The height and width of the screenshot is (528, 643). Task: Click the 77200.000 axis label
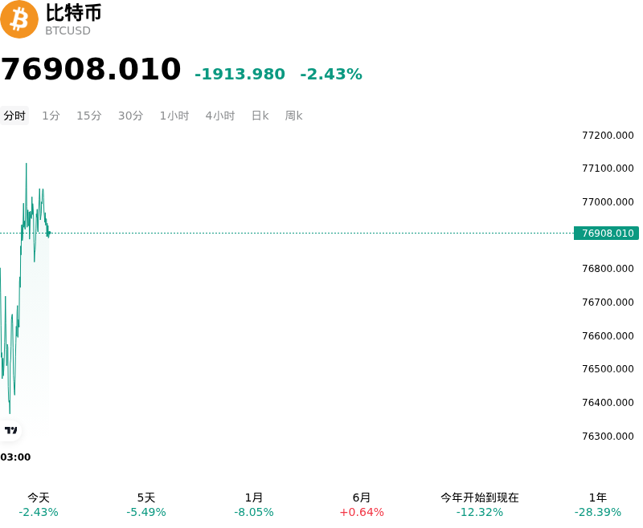coord(608,136)
